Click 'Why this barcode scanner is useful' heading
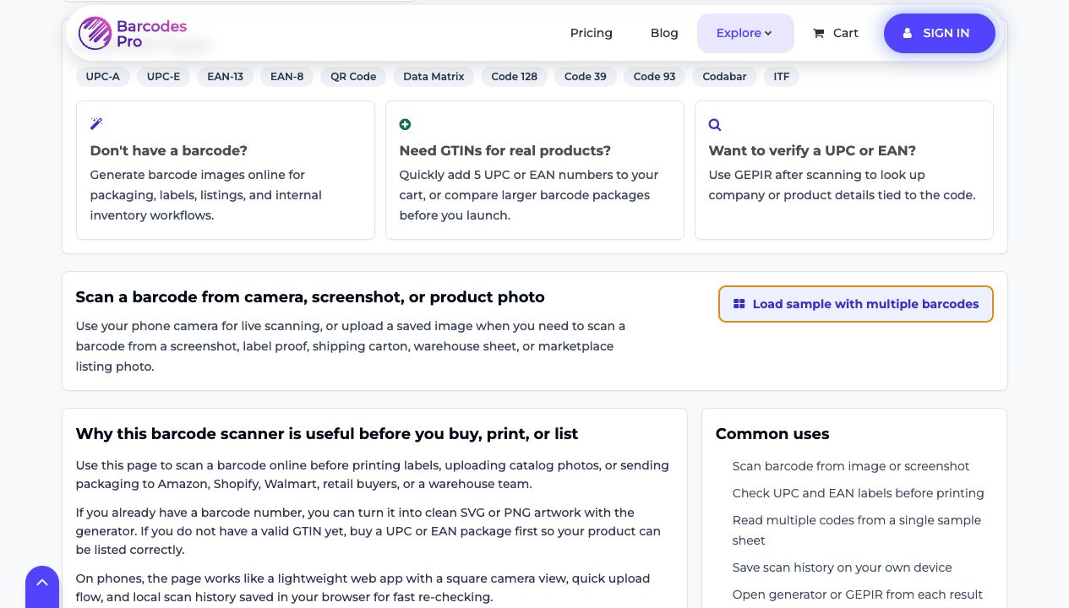Screen dimensions: 1069x608 click(327, 434)
